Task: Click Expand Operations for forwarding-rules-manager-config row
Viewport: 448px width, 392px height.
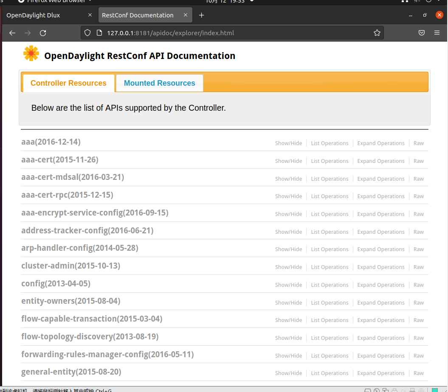Action: [x=381, y=356]
